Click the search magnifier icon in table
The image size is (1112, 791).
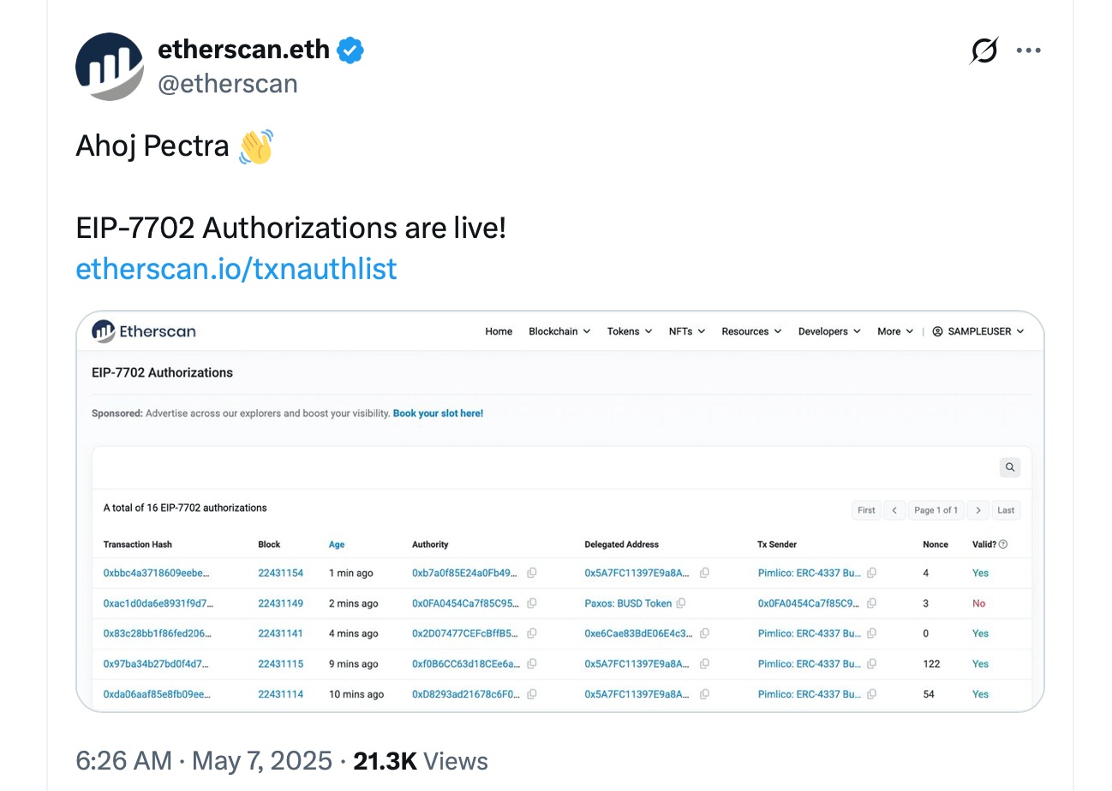click(1010, 467)
